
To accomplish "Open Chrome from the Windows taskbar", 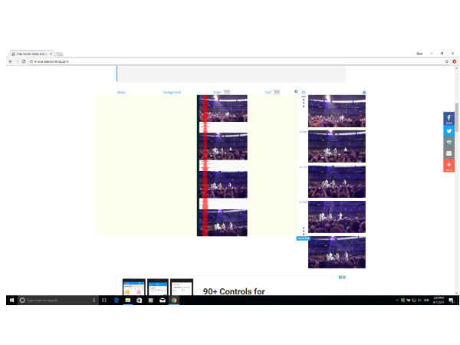I will (174, 301).
